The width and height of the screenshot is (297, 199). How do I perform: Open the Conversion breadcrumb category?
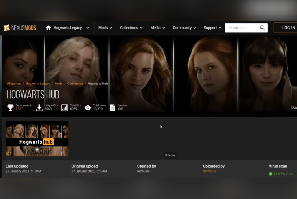[75, 84]
